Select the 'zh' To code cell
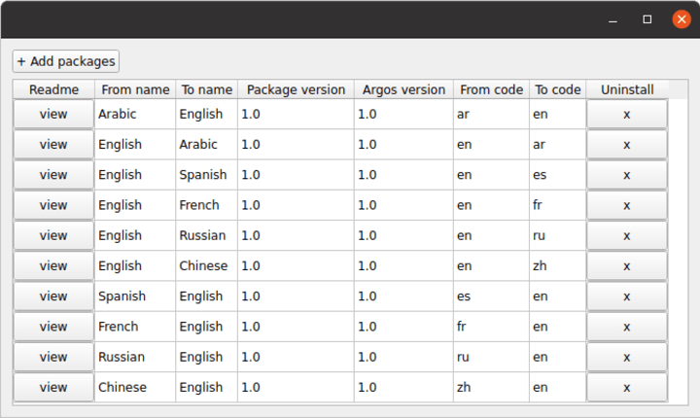Screen dimensions: 700x418 pyautogui.click(x=558, y=266)
